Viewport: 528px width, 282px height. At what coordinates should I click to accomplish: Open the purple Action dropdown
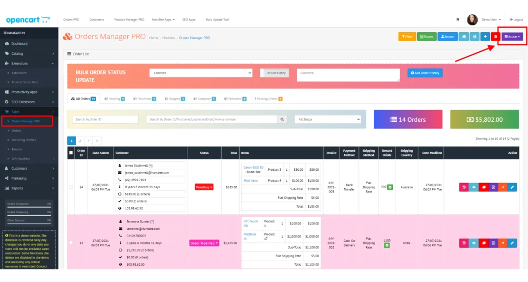[512, 37]
